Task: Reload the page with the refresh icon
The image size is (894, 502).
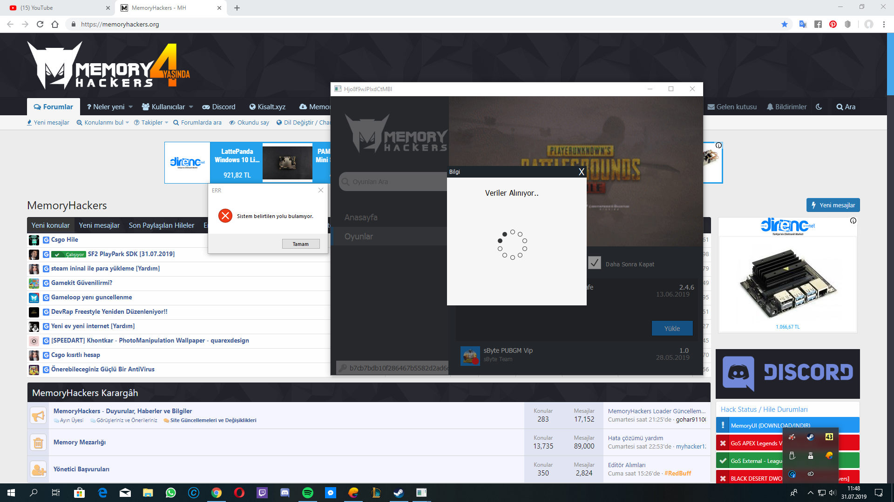Action: coord(40,24)
